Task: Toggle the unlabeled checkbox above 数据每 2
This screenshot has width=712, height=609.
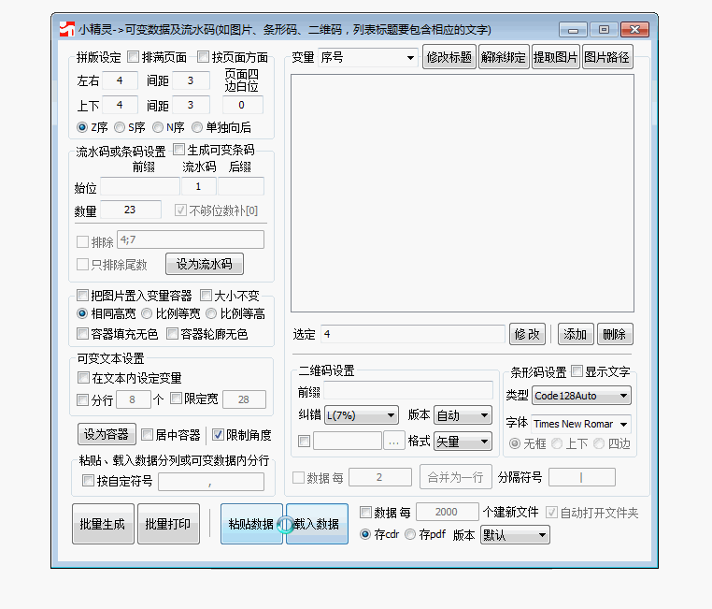Action: 304,442
